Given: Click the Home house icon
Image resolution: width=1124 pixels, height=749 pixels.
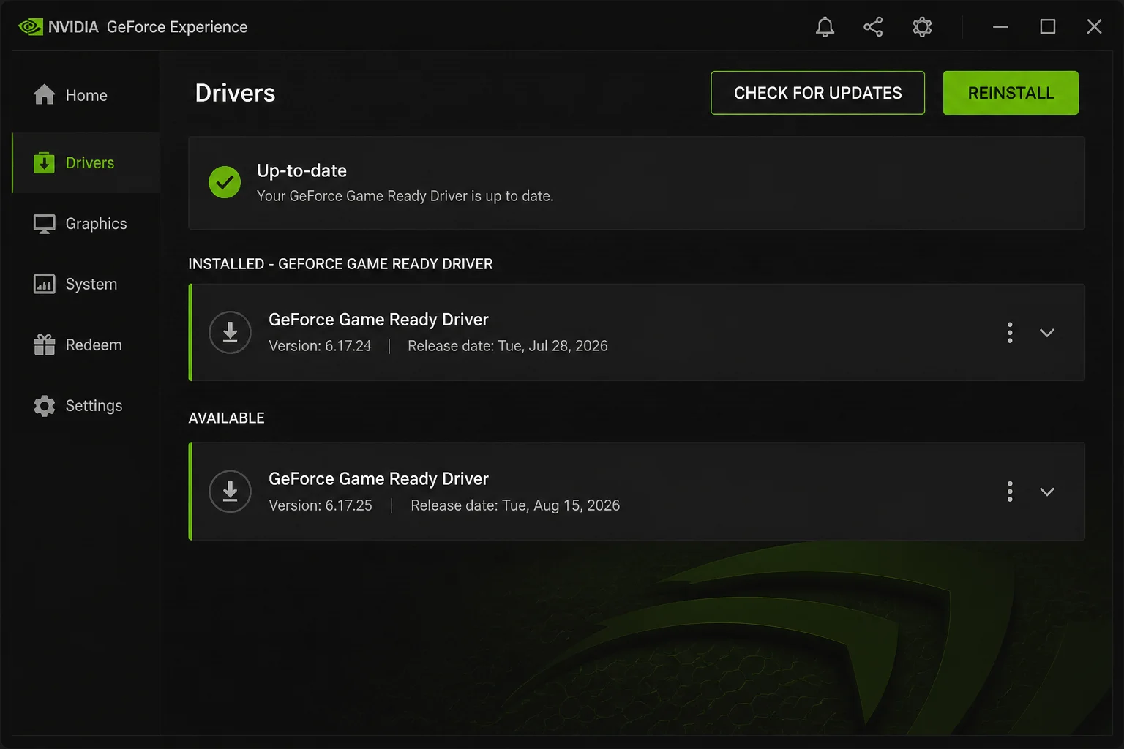Looking at the screenshot, I should [x=44, y=94].
